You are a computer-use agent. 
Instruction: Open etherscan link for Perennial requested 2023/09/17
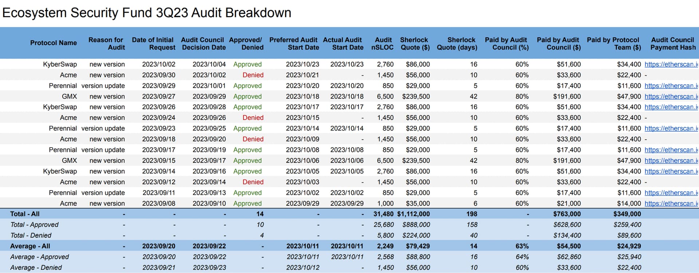(672, 150)
